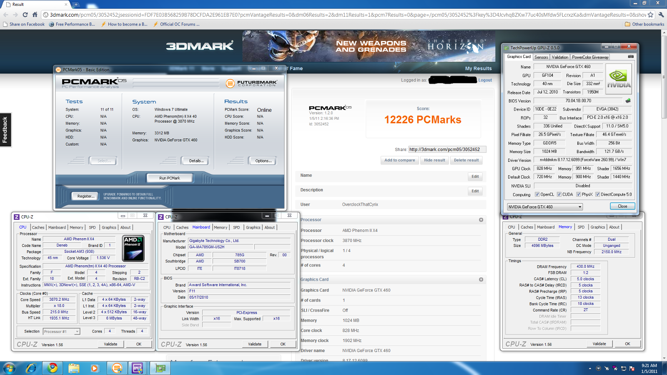
Task: Click Register... in the PCMark05 window
Action: (x=85, y=196)
